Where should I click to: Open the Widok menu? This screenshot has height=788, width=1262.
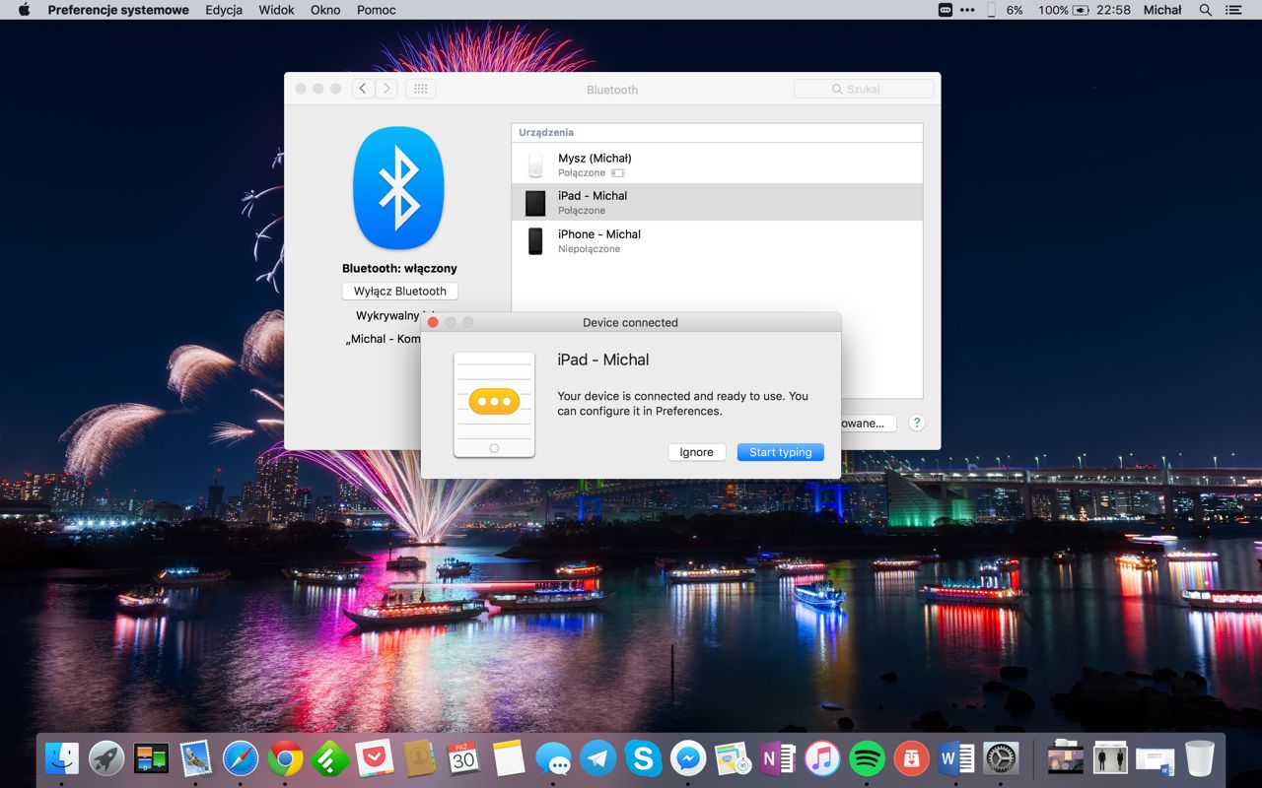pyautogui.click(x=276, y=10)
